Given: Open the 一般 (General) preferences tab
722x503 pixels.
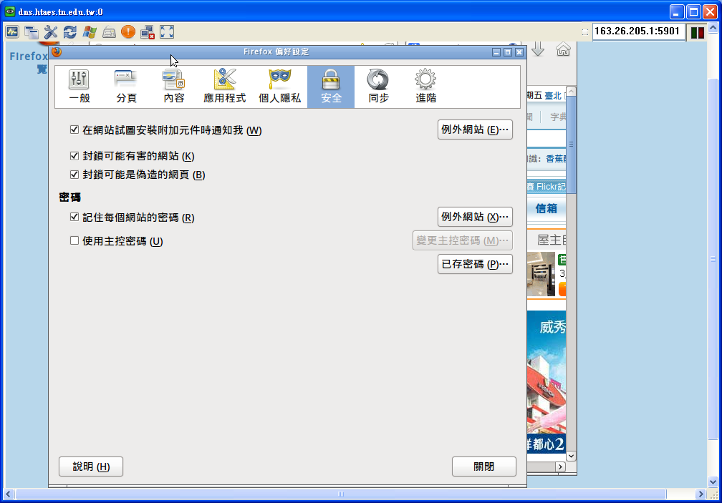Looking at the screenshot, I should pos(79,87).
